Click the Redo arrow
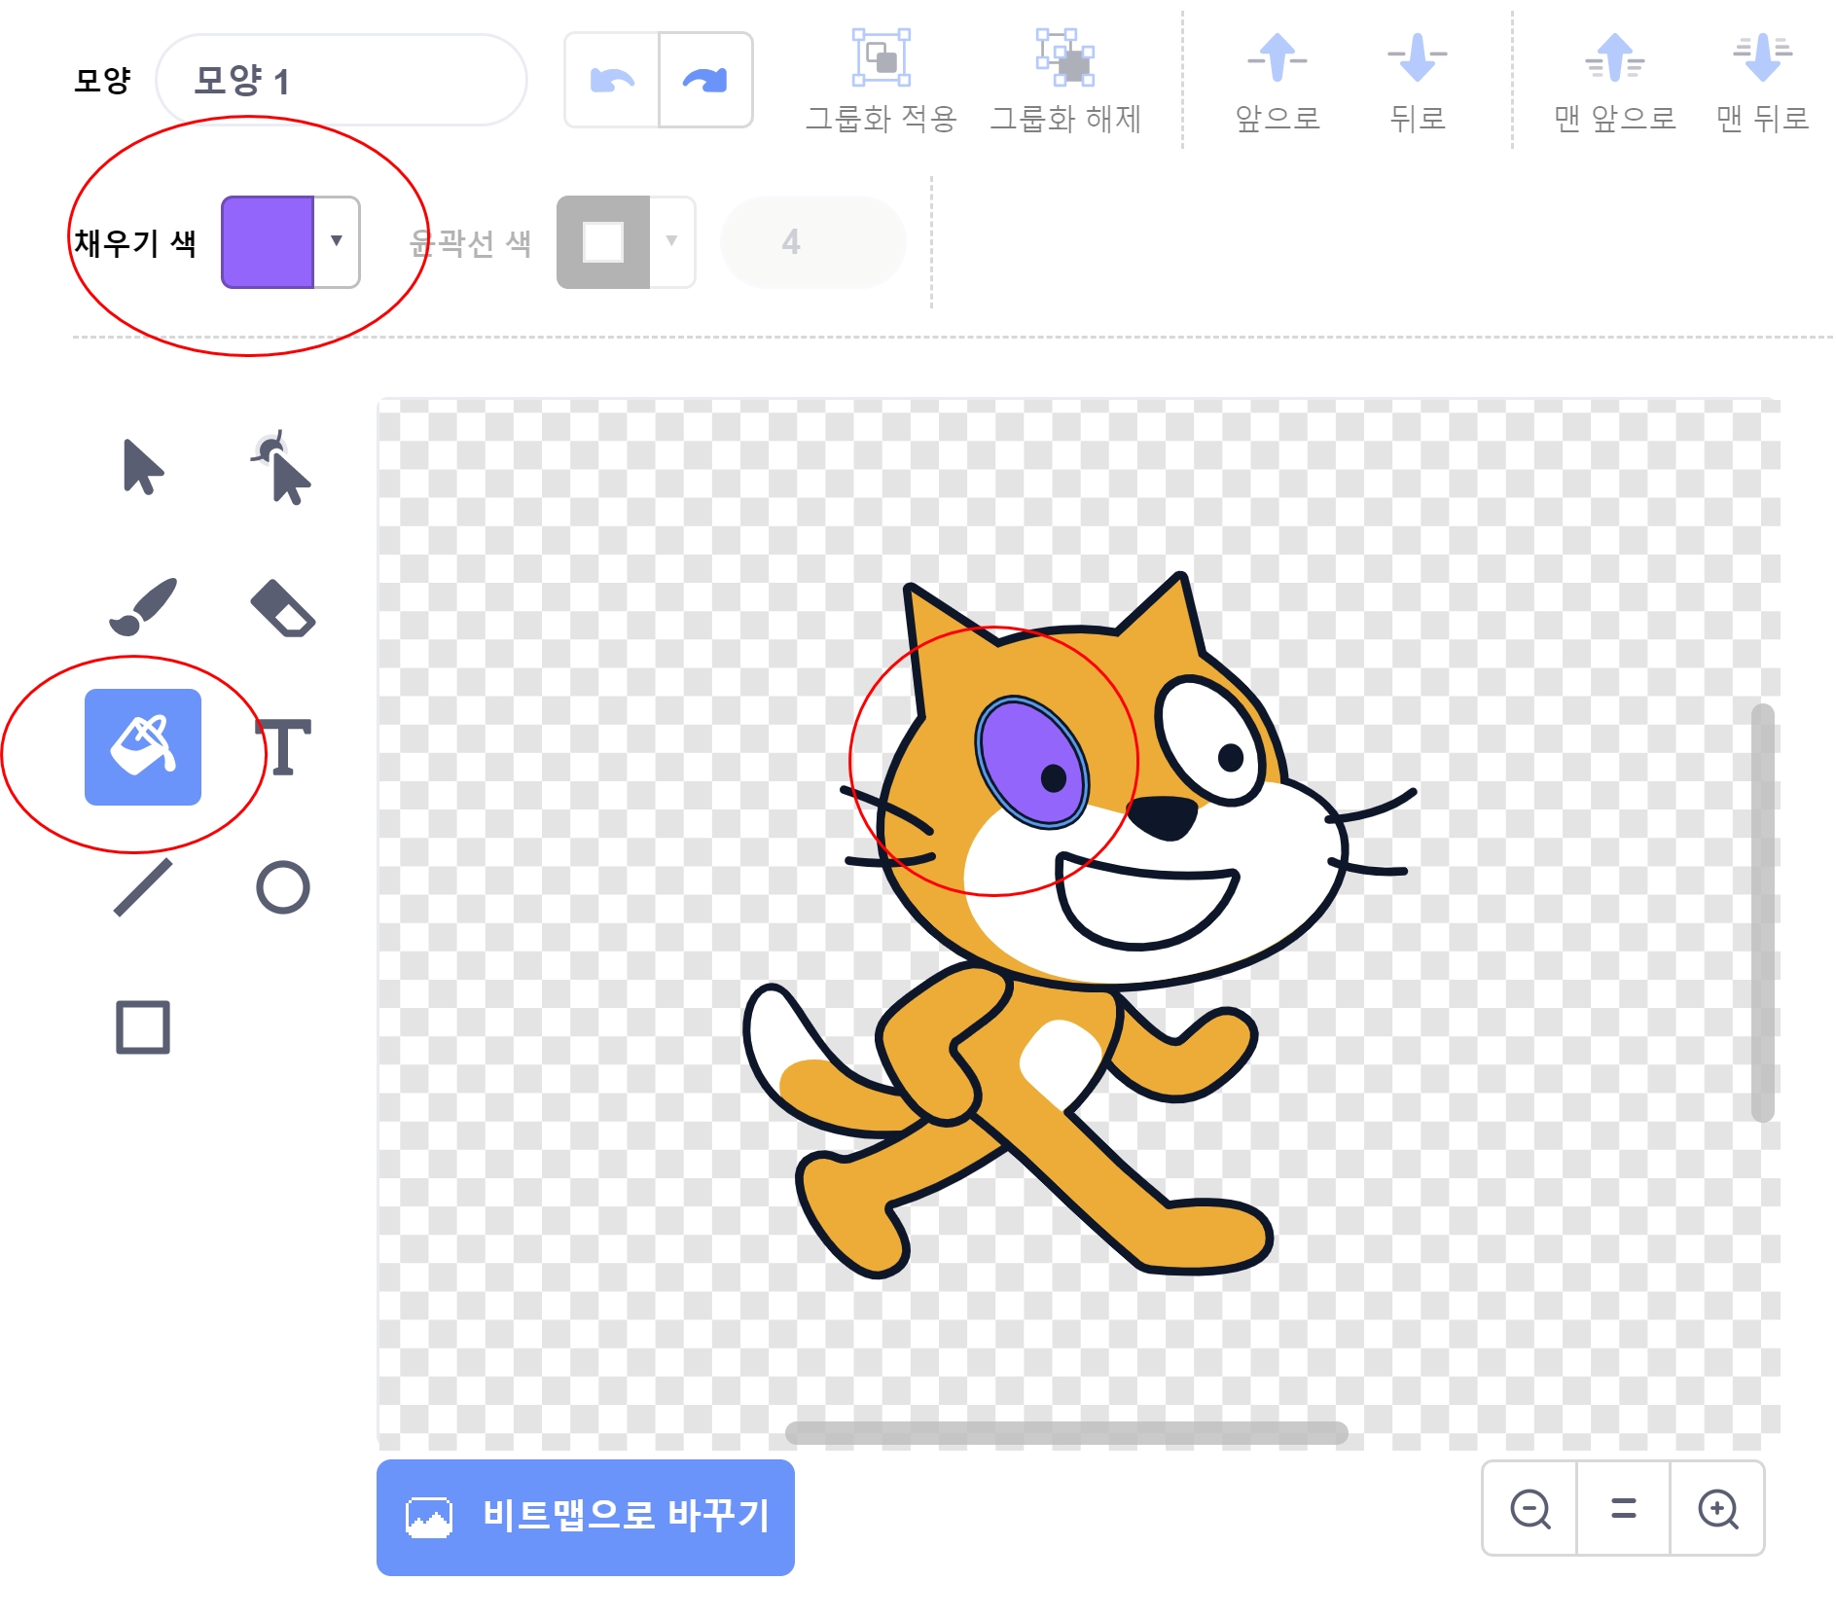Viewport: 1836px width, 1617px height. click(705, 80)
